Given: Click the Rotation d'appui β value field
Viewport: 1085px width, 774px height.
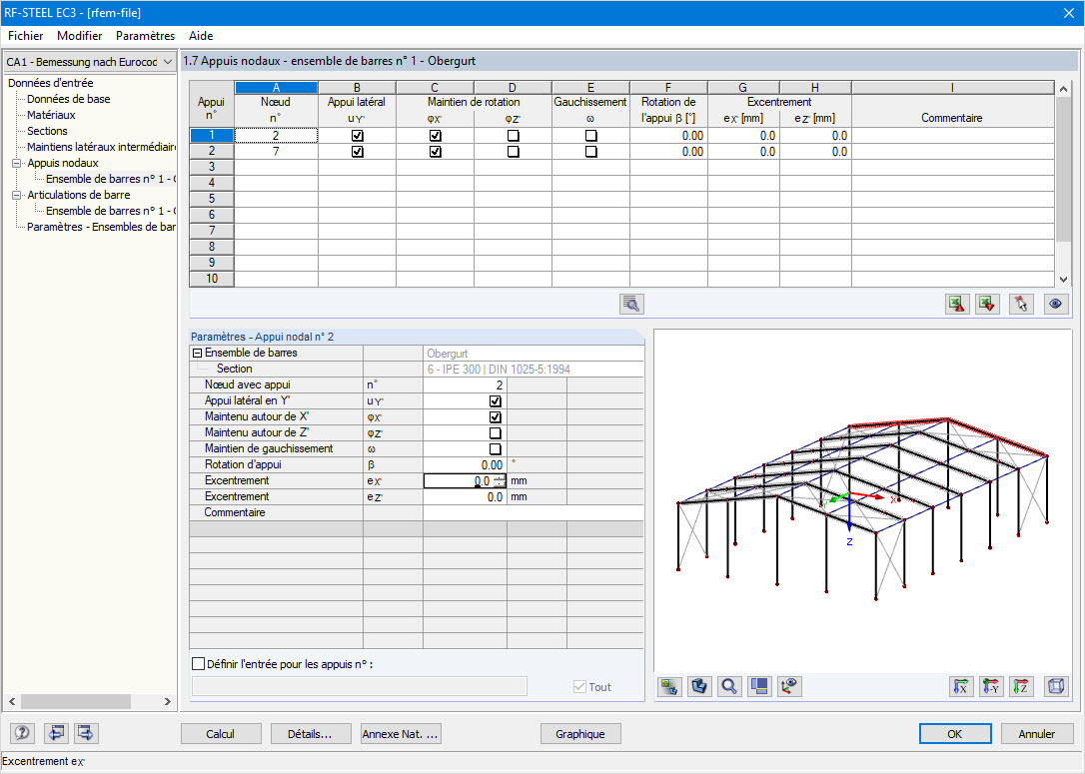Looking at the screenshot, I should coord(465,464).
